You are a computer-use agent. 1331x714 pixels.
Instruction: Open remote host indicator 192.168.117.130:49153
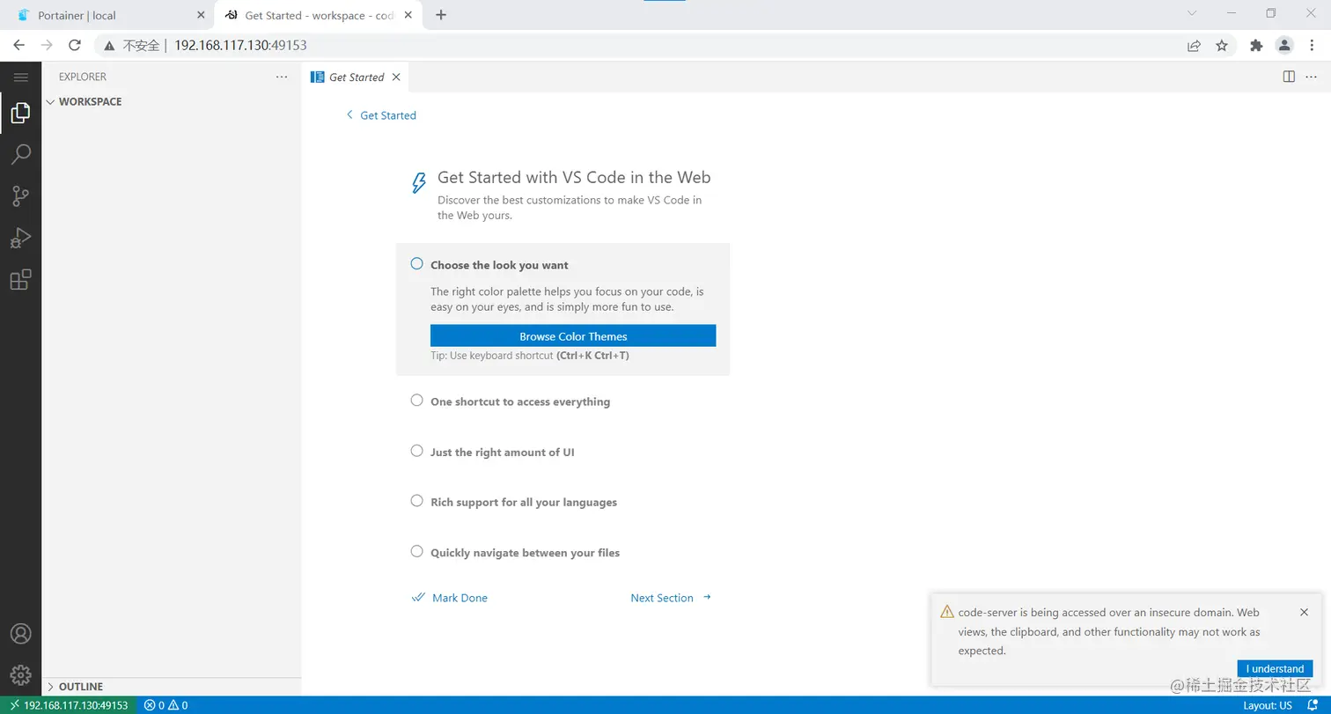point(69,705)
